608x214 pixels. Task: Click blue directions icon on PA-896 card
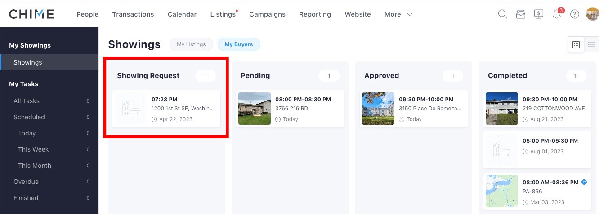click(584, 182)
